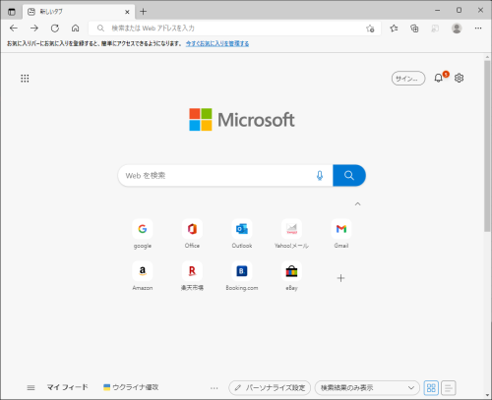Open notifications bell icon
The height and width of the screenshot is (400, 492).
click(438, 78)
